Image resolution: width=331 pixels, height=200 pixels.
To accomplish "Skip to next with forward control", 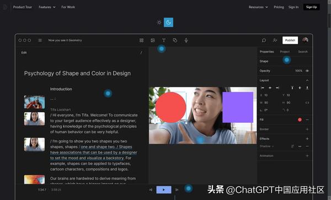I will pos(177,190).
